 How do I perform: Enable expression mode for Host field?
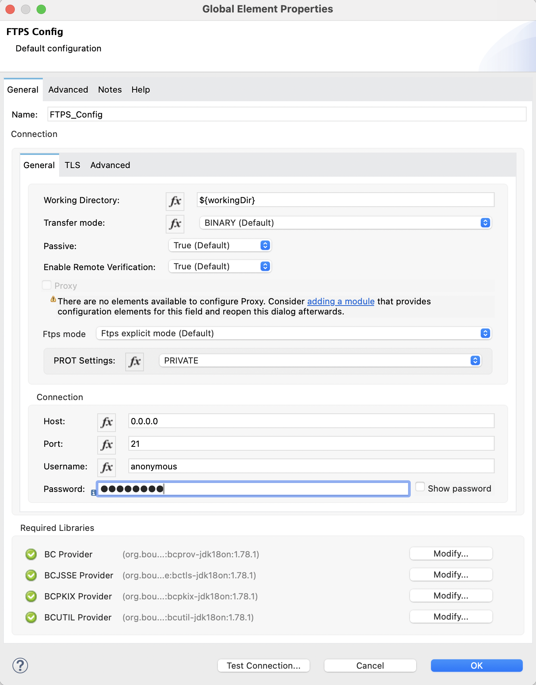point(107,422)
